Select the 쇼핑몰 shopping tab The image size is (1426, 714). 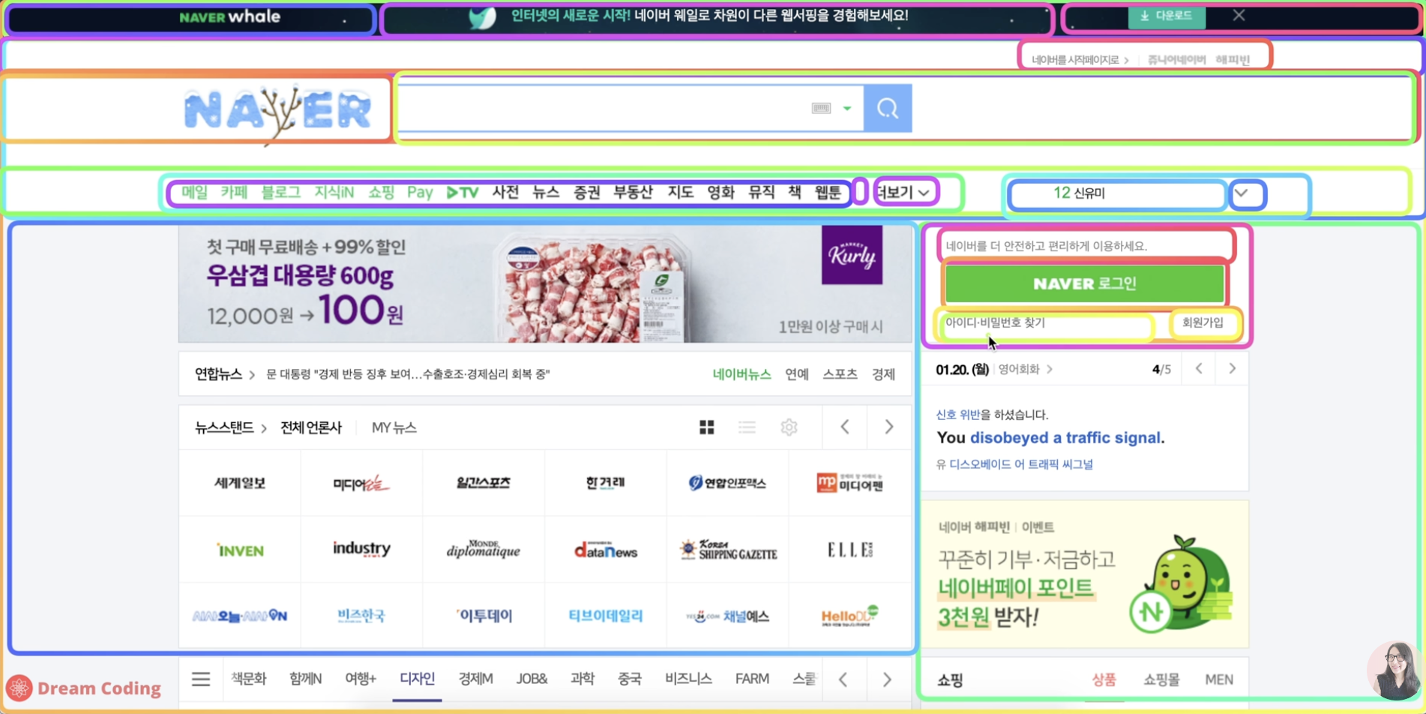tap(1161, 679)
